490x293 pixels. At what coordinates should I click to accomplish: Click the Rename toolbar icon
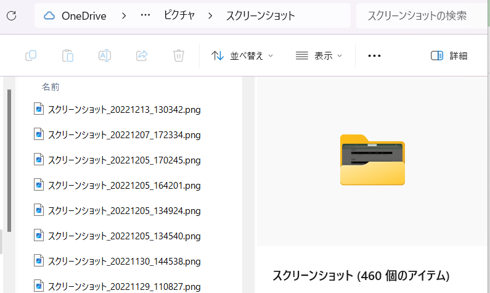[105, 56]
